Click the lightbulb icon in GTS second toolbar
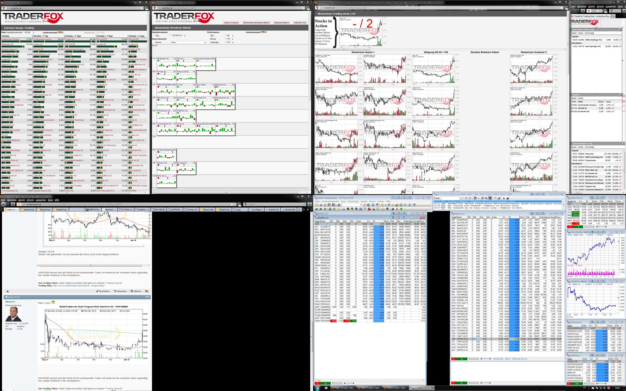 click(338, 209)
